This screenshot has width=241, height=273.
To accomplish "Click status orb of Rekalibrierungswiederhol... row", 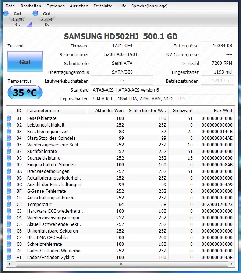I will click(9, 178).
